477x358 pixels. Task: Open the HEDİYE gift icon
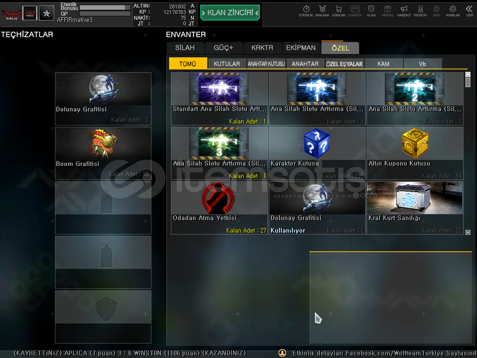[x=388, y=11]
